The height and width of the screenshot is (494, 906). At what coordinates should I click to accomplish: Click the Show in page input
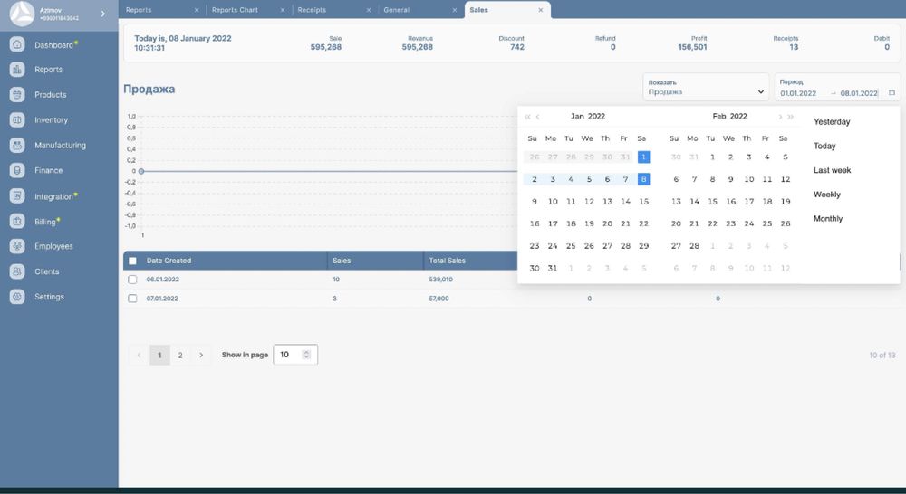click(295, 355)
